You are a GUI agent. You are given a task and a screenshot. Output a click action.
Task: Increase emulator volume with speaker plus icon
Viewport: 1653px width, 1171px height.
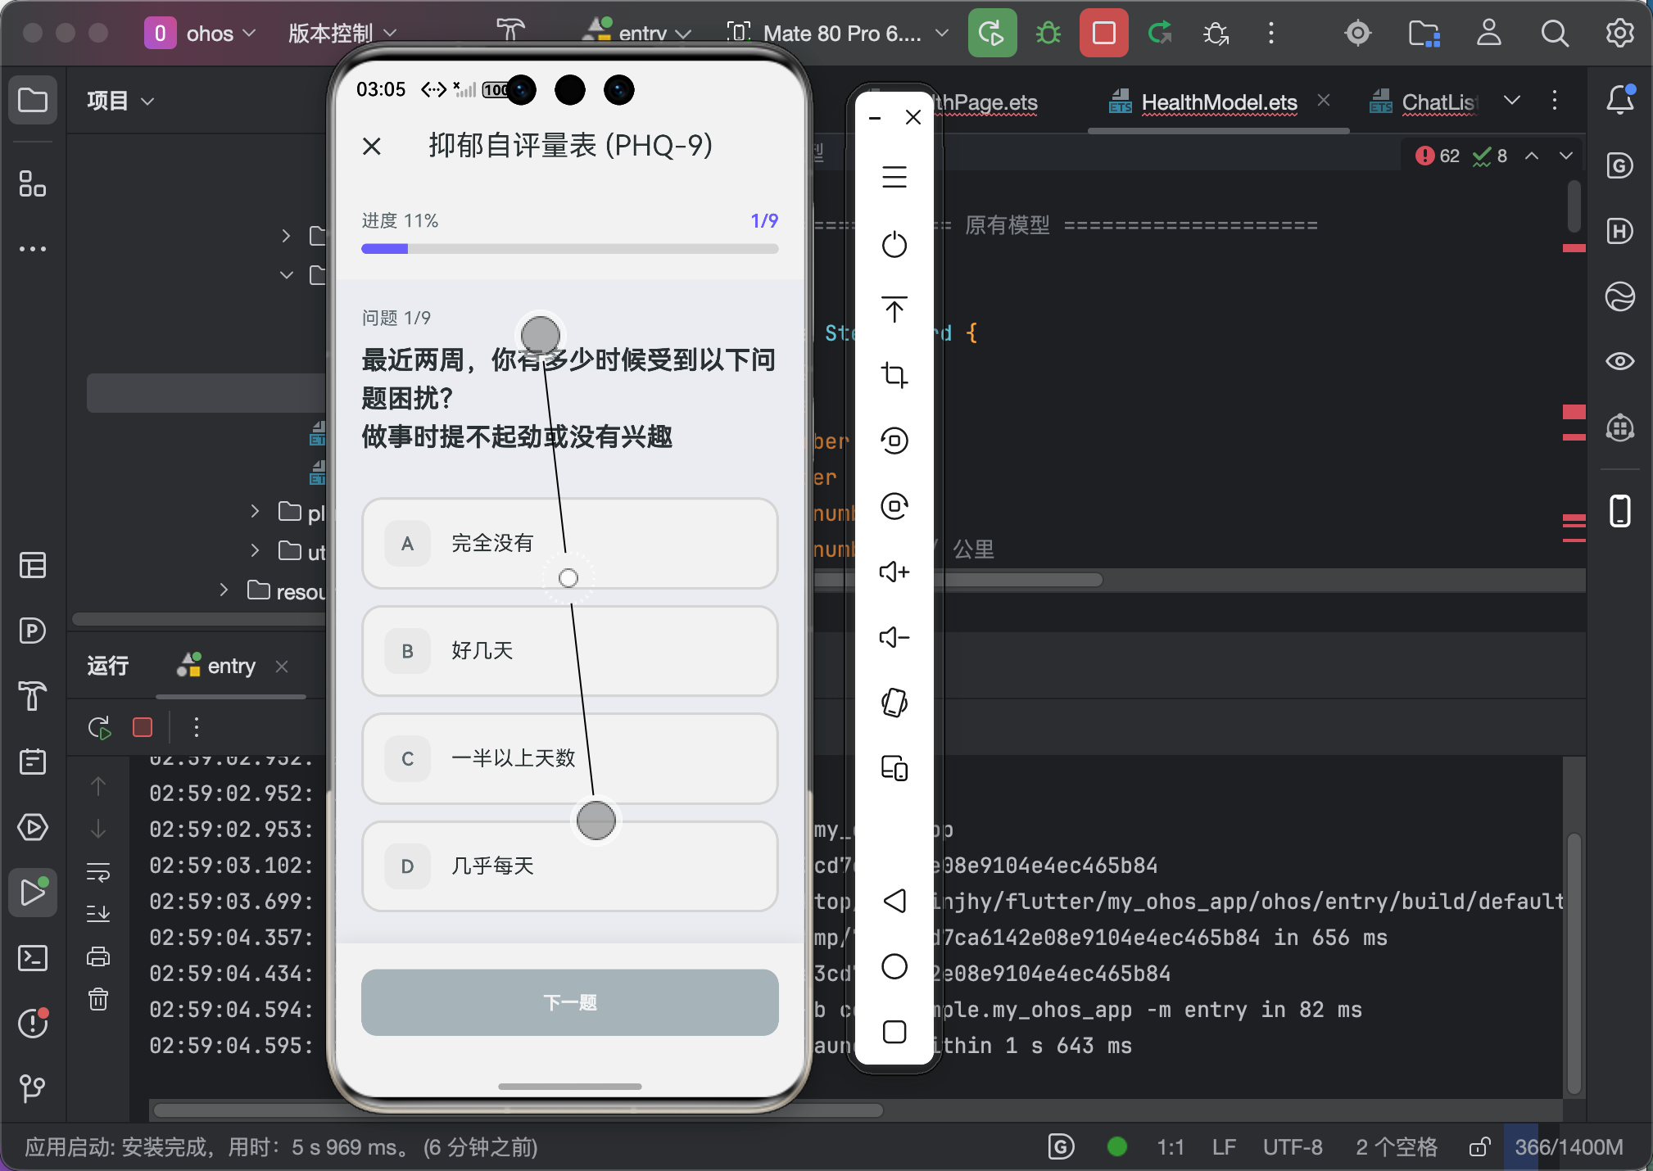pyautogui.click(x=894, y=572)
